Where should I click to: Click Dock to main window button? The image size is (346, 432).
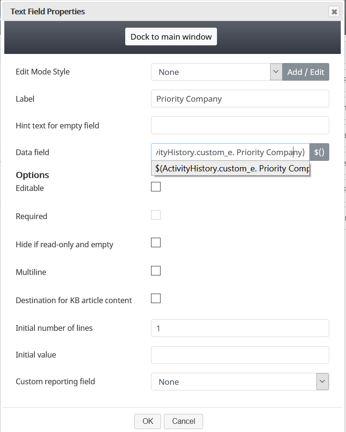pyautogui.click(x=171, y=37)
